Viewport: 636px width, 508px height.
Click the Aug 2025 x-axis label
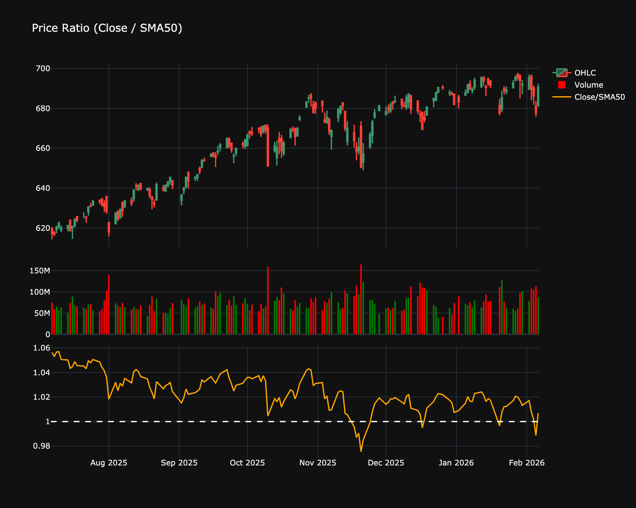(x=109, y=463)
